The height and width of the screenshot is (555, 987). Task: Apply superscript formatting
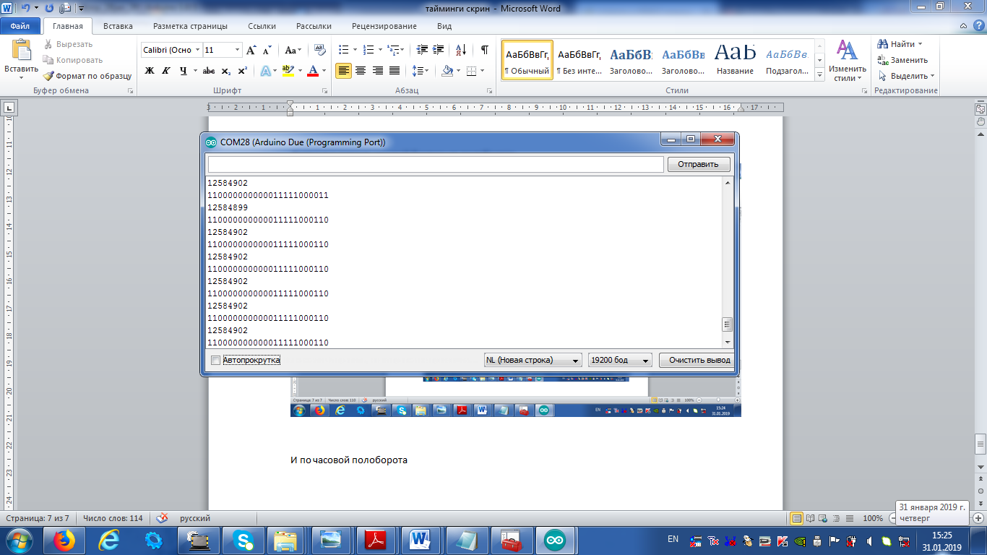(243, 71)
